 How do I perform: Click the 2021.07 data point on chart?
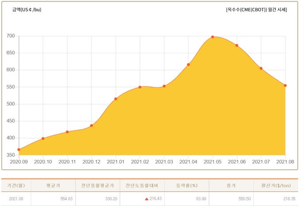coord(261,68)
